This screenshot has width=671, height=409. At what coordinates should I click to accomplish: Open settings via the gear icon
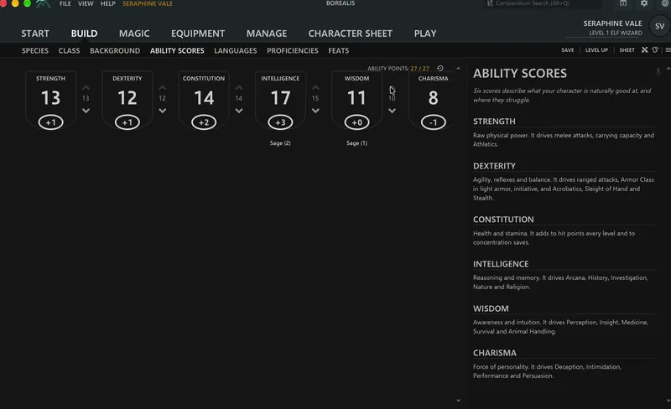[x=644, y=3]
